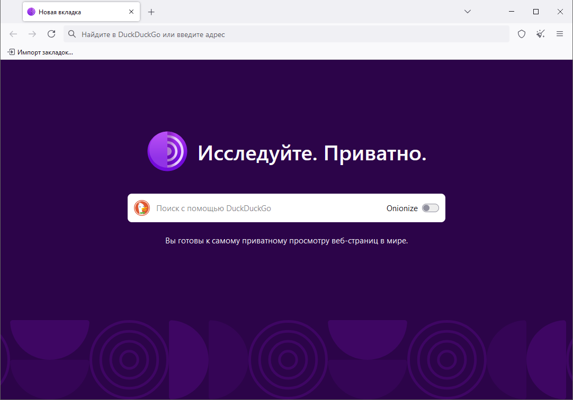This screenshot has height=400, width=573.
Task: Click the forward navigation arrow
Action: pyautogui.click(x=32, y=34)
